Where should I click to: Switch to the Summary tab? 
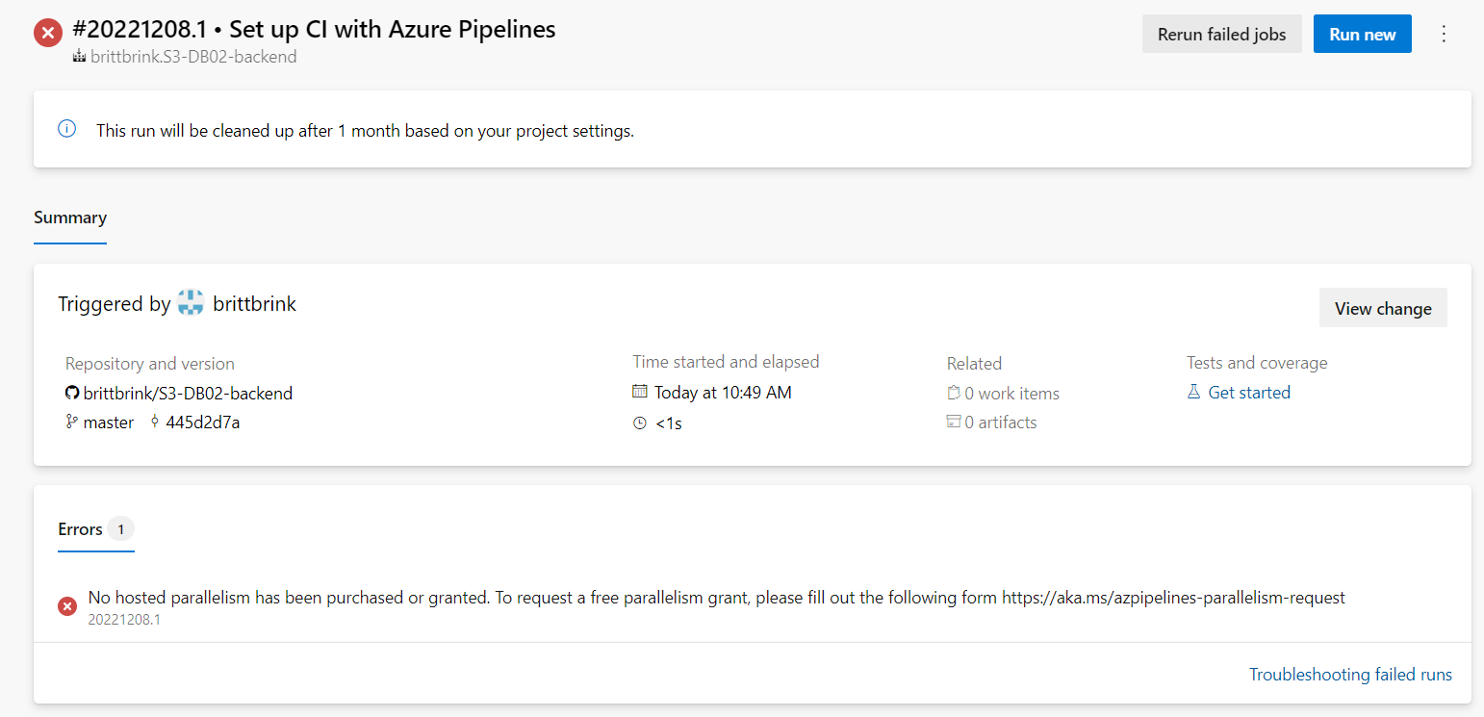pyautogui.click(x=70, y=218)
